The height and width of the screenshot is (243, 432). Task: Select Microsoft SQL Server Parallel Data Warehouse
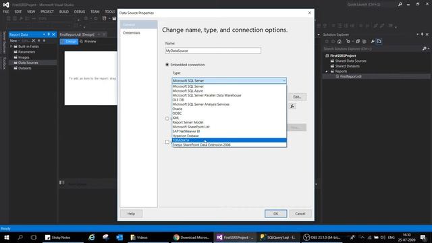tap(229, 95)
